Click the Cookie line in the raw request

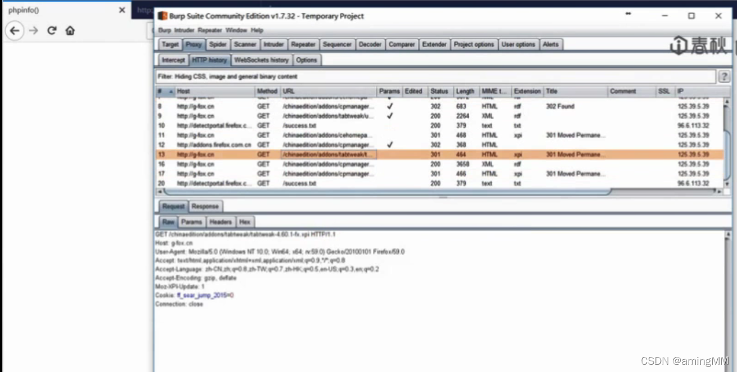tap(195, 295)
